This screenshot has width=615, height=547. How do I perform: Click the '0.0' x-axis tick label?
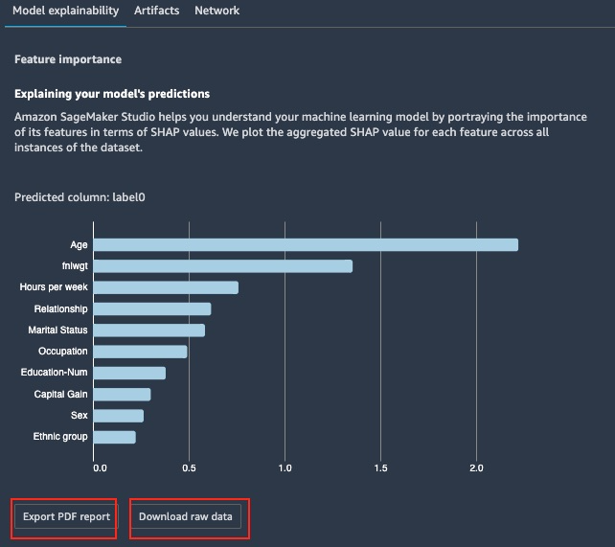pos(100,467)
